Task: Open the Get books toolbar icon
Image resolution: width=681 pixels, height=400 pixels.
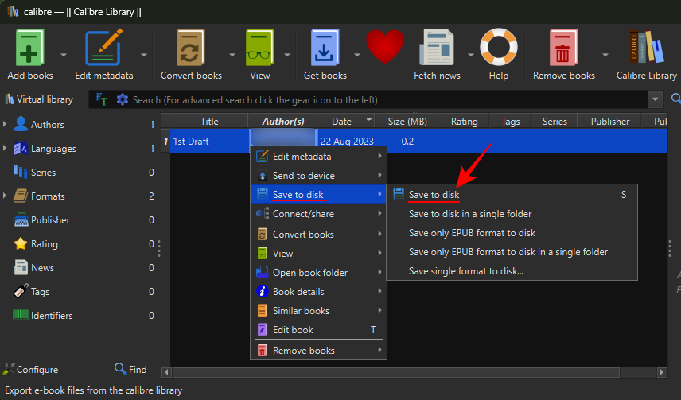Action: pos(325,48)
